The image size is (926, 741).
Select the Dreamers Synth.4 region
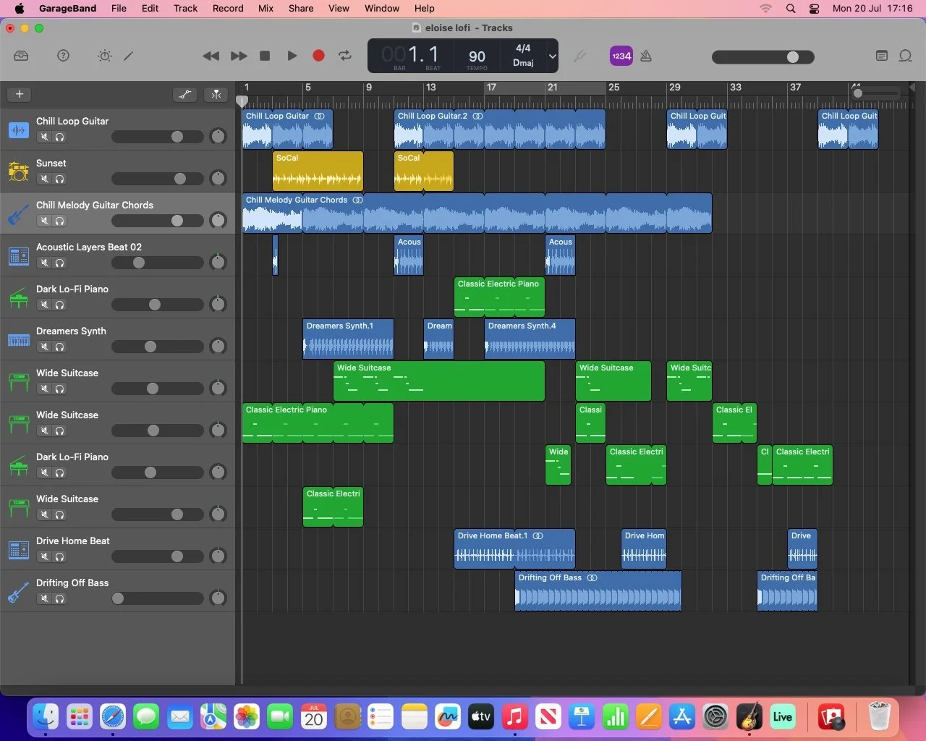pyautogui.click(x=530, y=339)
